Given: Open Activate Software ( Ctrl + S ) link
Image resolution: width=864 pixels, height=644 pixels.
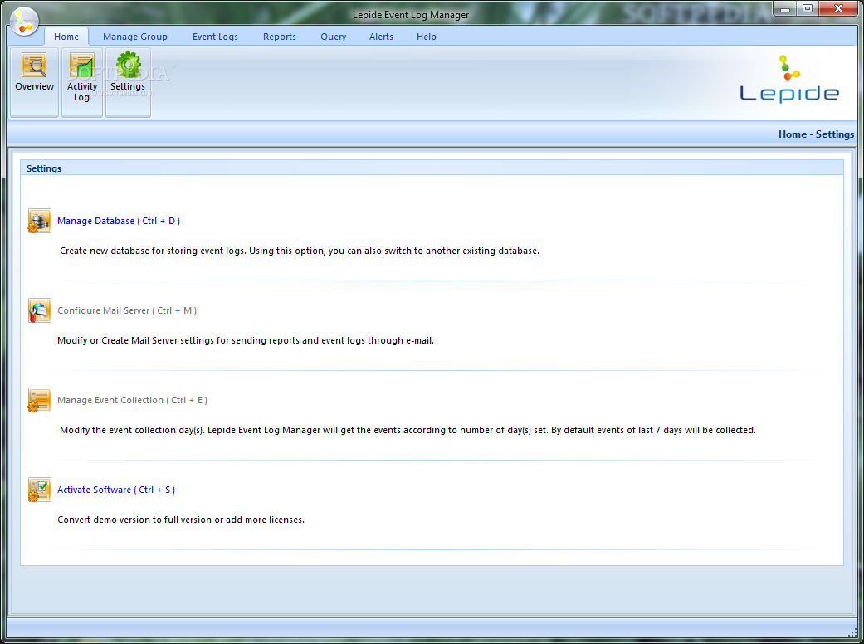Looking at the screenshot, I should tap(116, 490).
